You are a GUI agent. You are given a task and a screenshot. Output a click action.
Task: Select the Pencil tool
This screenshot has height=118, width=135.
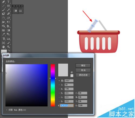click(8, 10)
